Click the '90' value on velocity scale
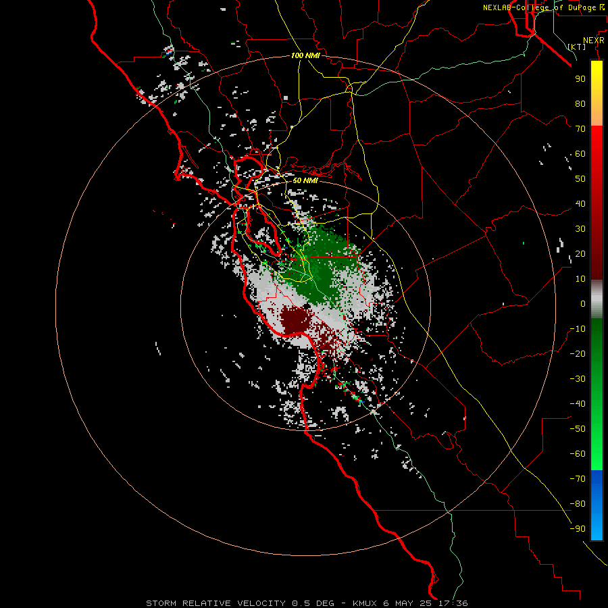This screenshot has height=608, width=608. [580, 79]
